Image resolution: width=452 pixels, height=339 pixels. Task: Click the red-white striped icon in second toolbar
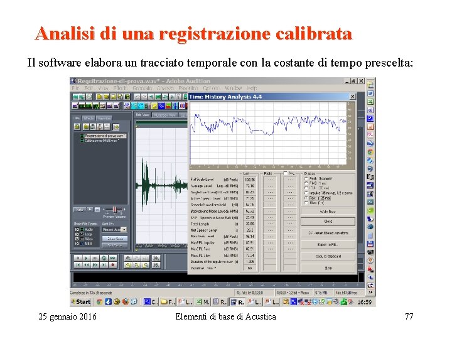(x=182, y=106)
